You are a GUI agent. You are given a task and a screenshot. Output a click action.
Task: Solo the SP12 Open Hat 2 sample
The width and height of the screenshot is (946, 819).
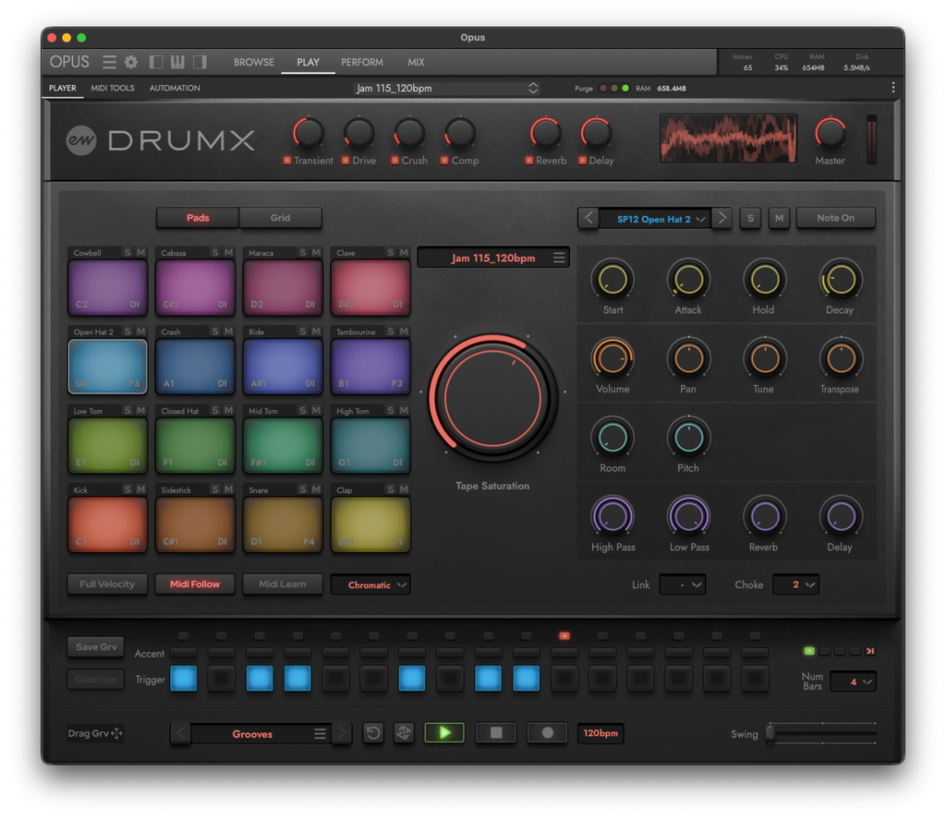click(x=750, y=218)
